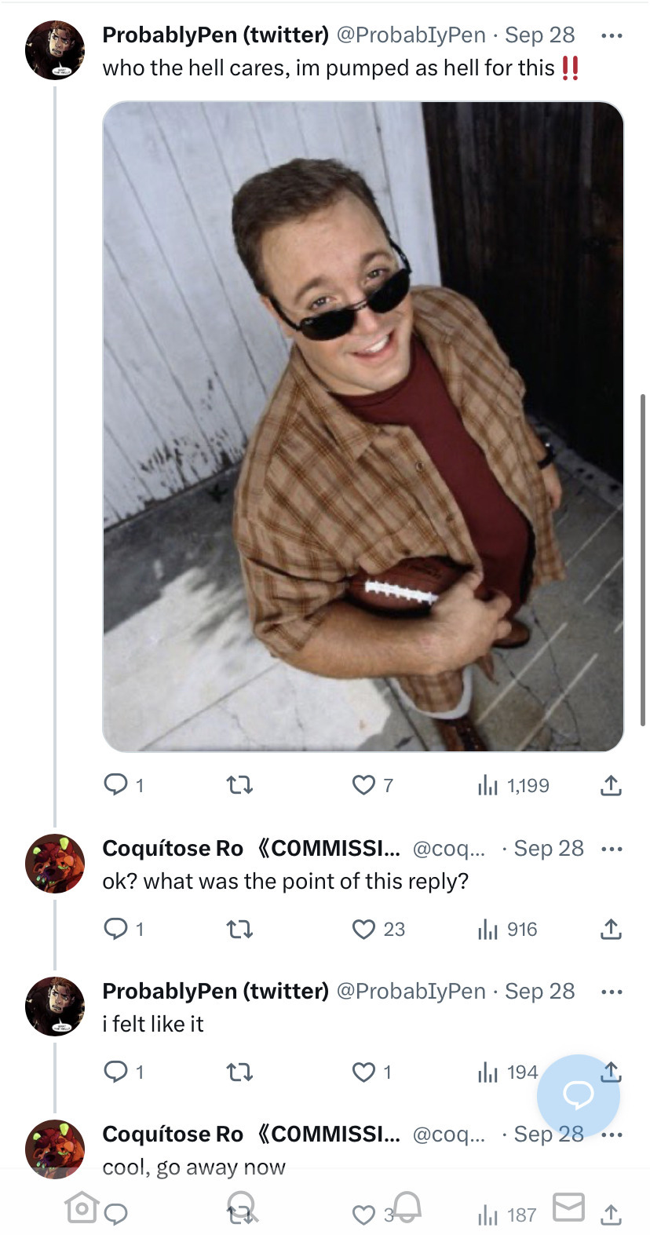Open the attached photo of man with football
Viewport: 650px width, 1235px height.
point(363,426)
